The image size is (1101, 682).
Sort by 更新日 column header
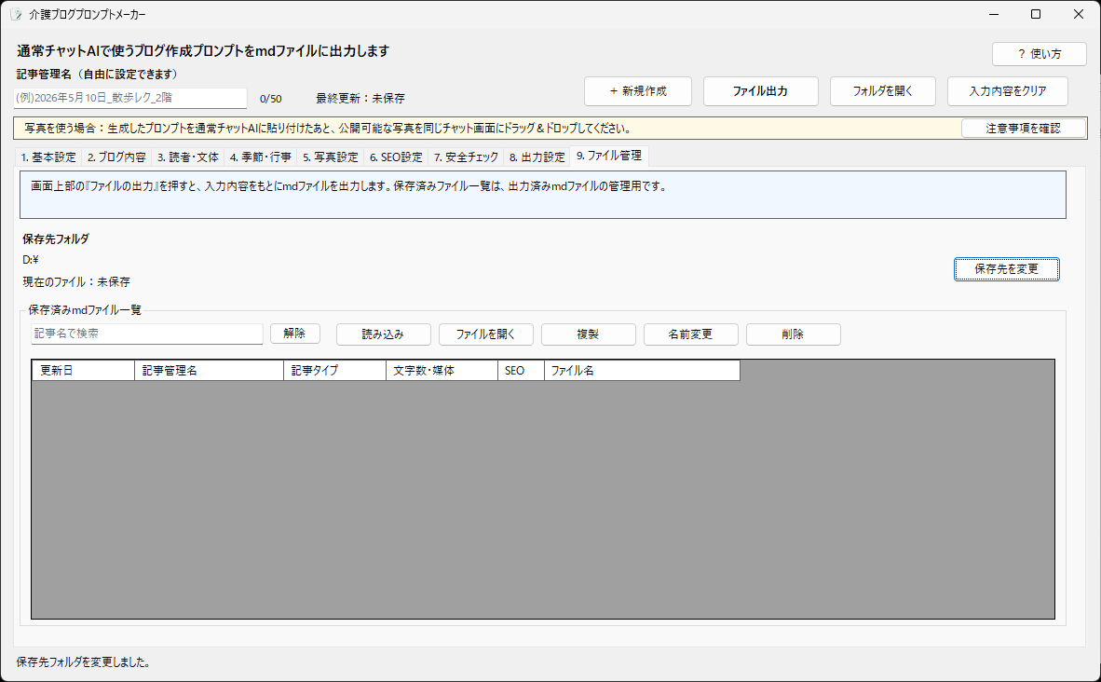pyautogui.click(x=83, y=370)
